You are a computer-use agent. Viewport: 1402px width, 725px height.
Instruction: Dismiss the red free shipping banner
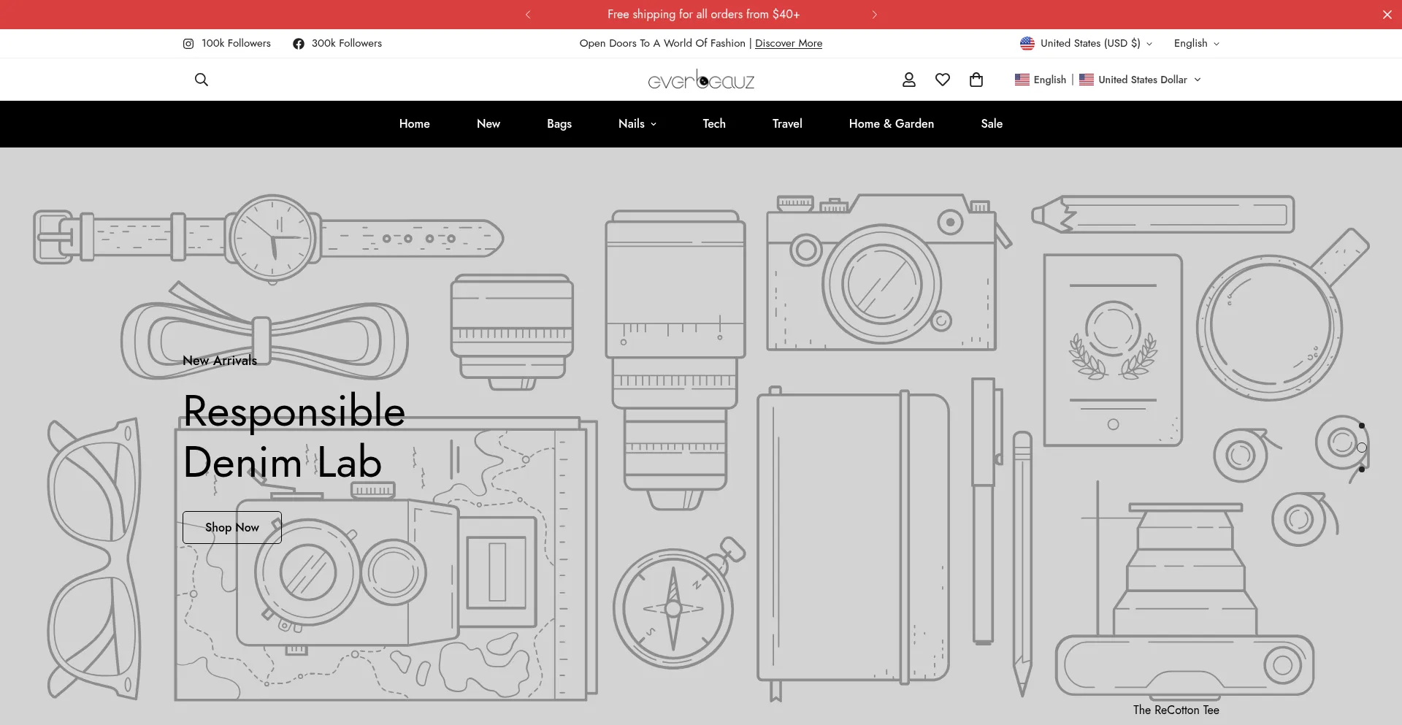click(1387, 15)
